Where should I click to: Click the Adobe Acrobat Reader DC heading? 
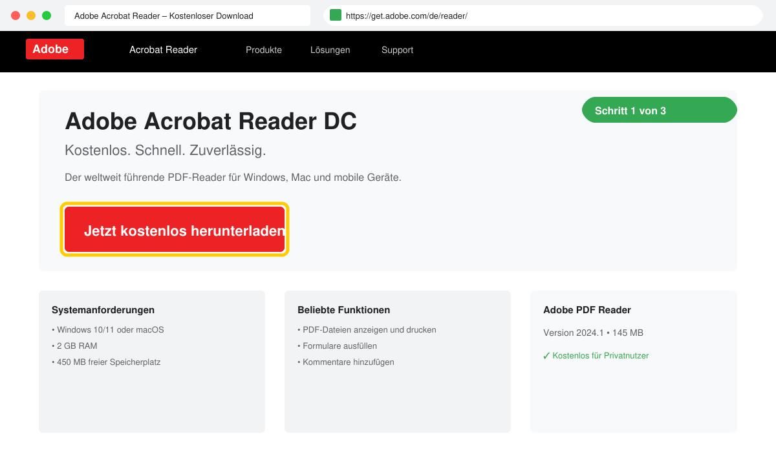click(211, 121)
